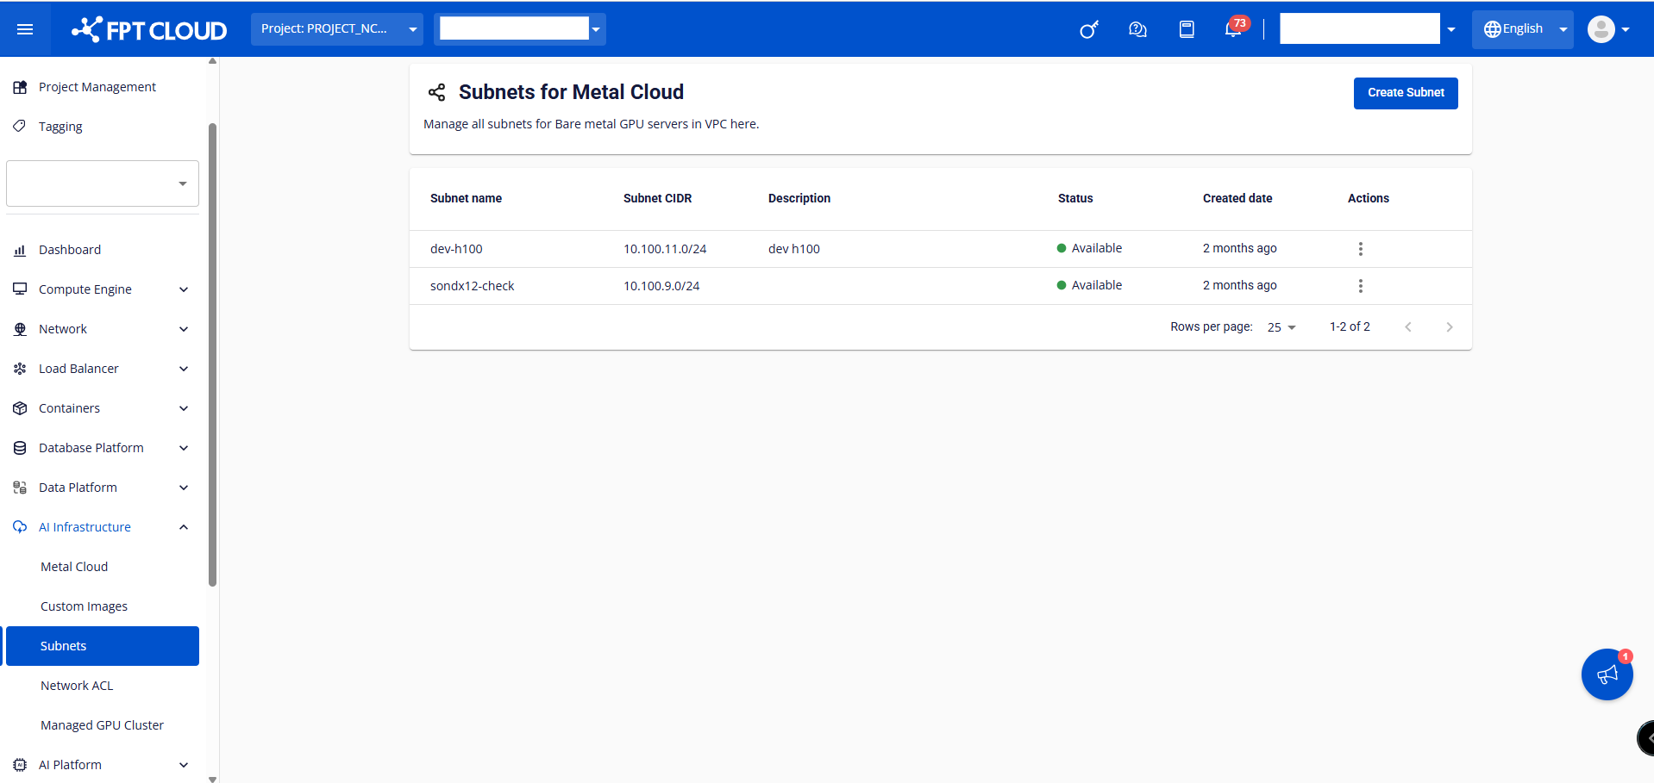Click the documentation book icon
Screen dimensions: 1654x783
pos(1187,30)
